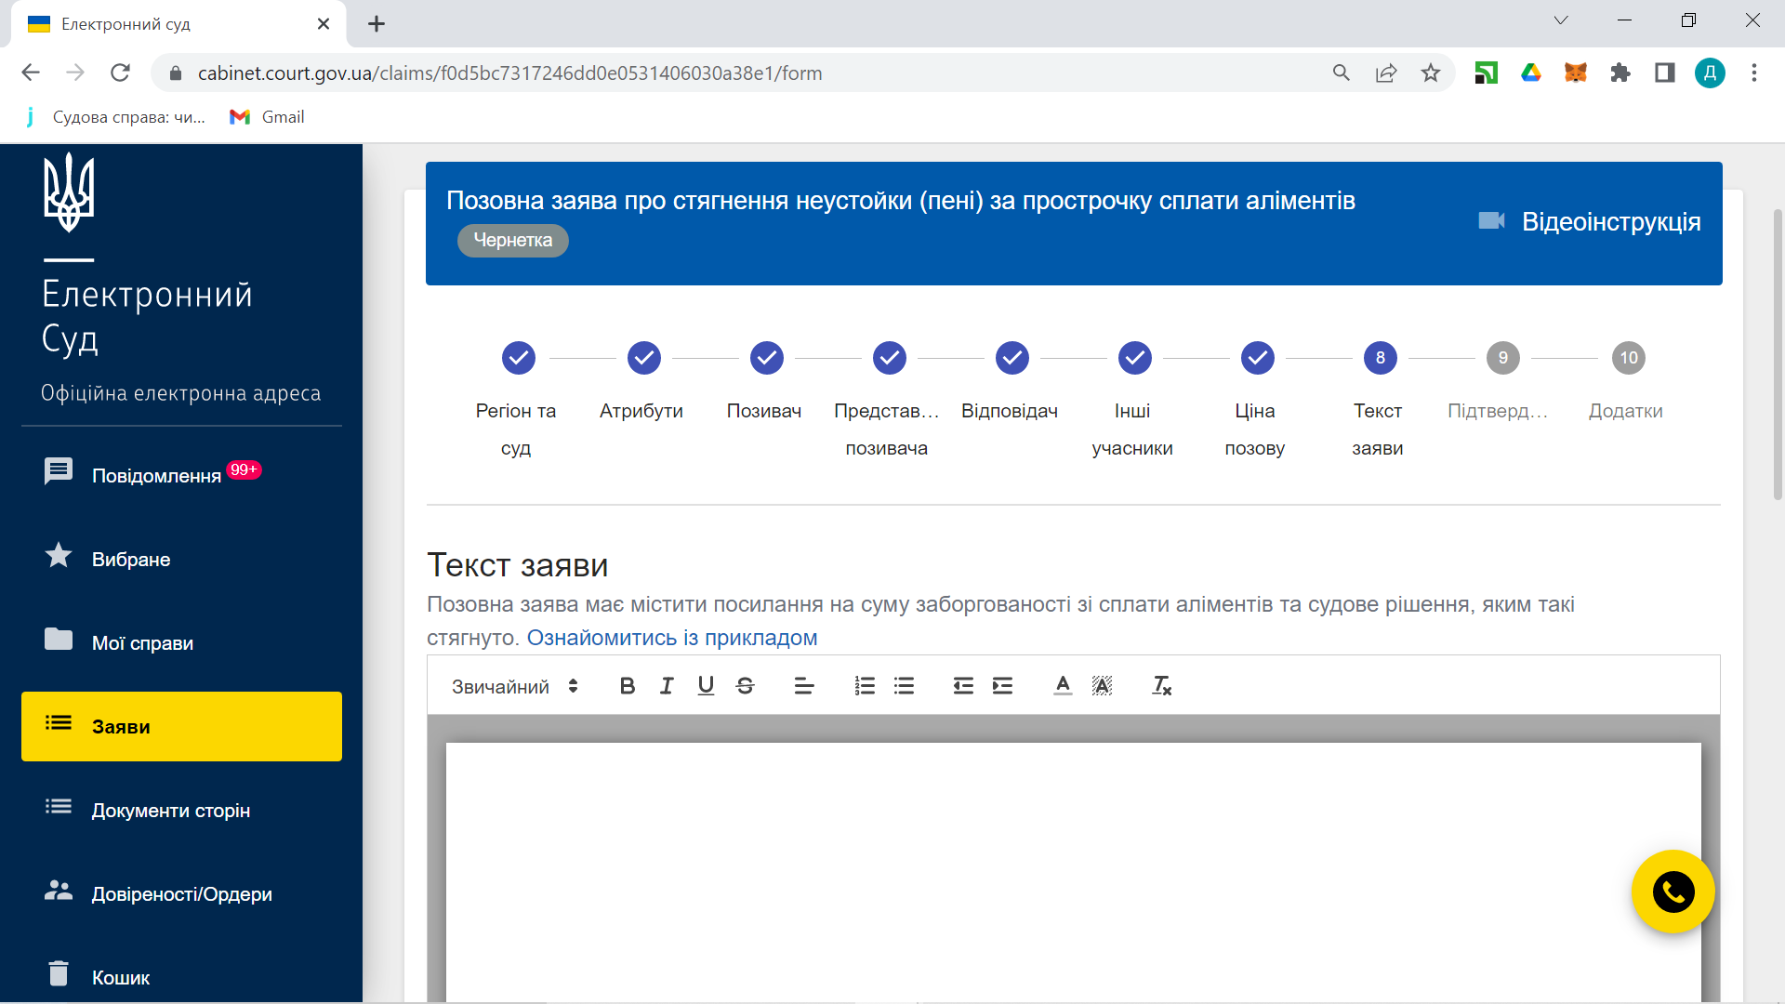
Task: Open text background color picker
Action: 1102,686
